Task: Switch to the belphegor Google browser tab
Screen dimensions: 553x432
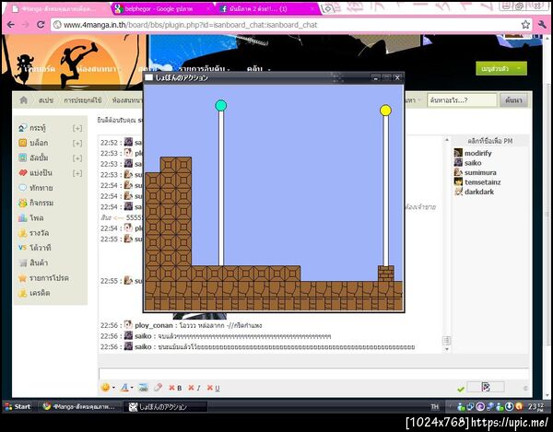Action: coord(163,9)
